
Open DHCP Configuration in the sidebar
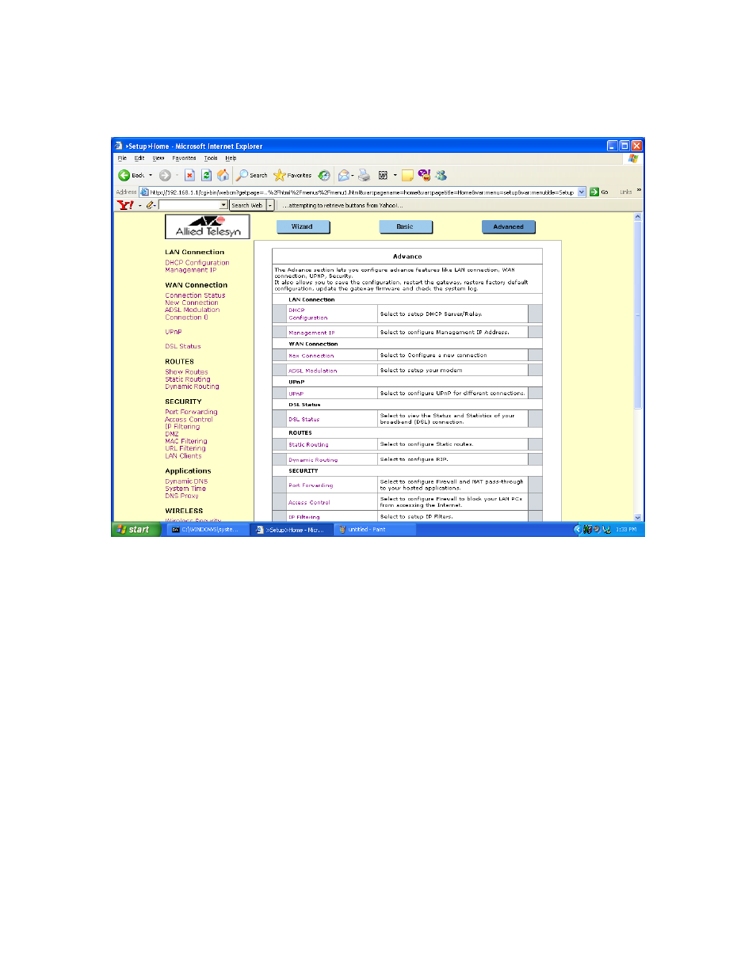pos(197,263)
